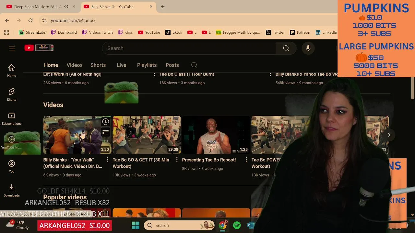Open options for Presenting Tae Bo Reboot
This screenshot has width=415, height=233.
[x=246, y=160]
